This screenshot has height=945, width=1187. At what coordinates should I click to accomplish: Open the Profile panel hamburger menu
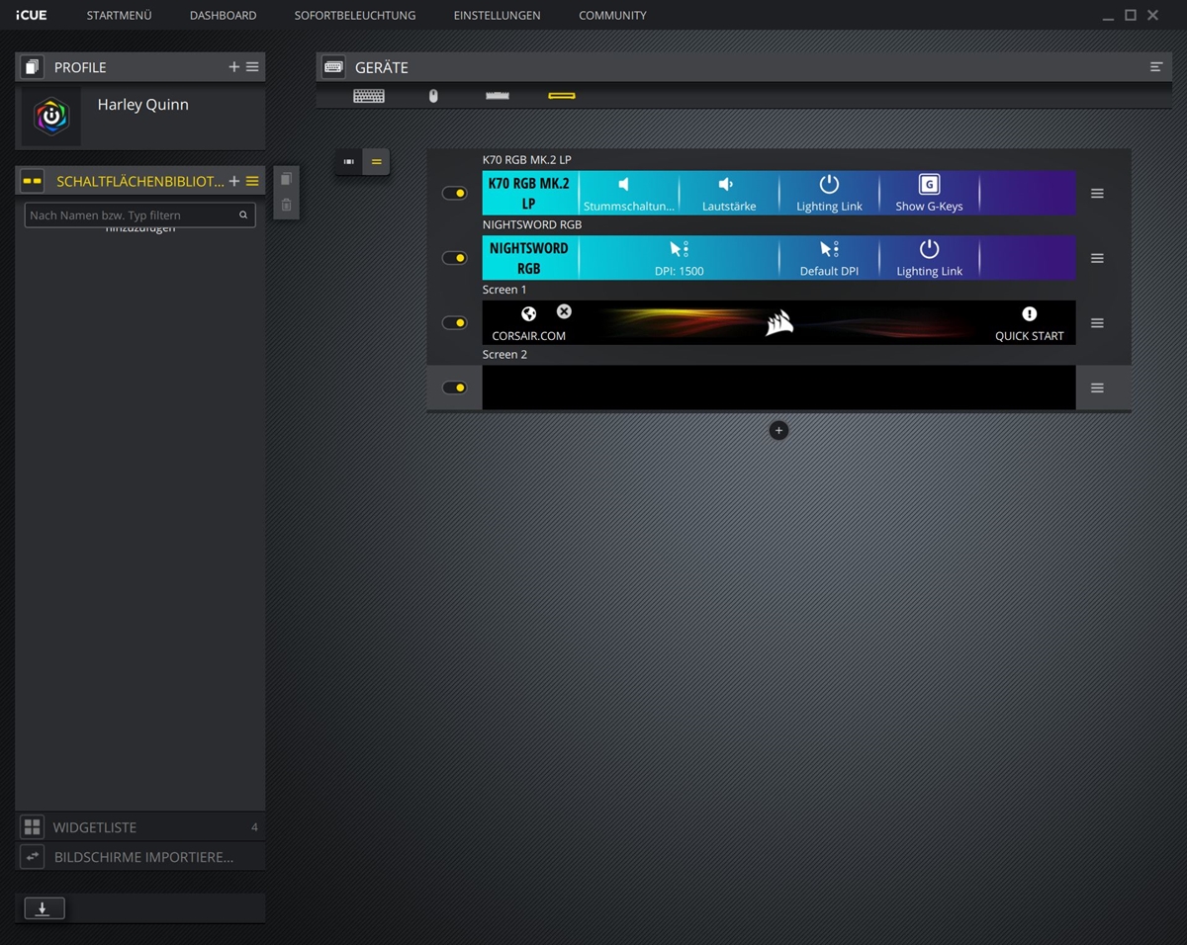pos(252,67)
